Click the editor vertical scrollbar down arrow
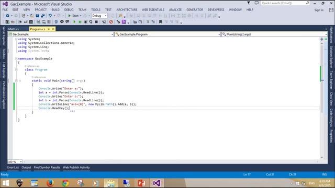The height and width of the screenshot is (188, 335). click(322, 157)
